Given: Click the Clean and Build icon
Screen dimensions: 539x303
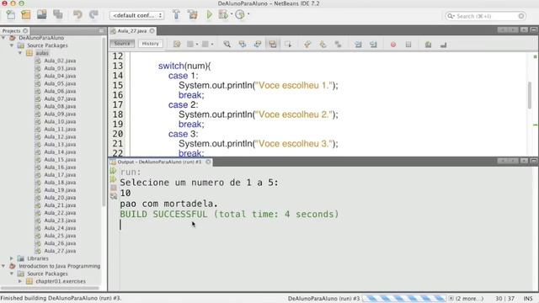Looking at the screenshot, I should pos(193,15).
